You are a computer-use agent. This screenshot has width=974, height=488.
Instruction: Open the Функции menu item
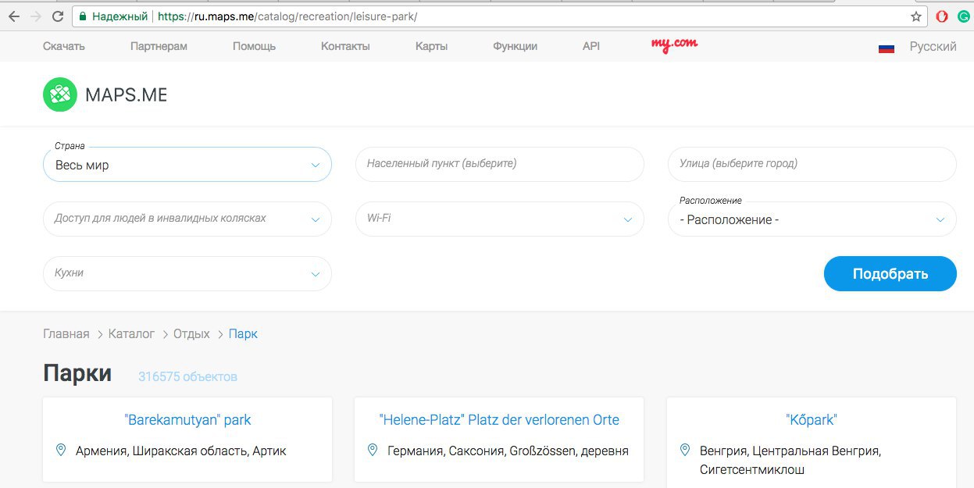[515, 46]
